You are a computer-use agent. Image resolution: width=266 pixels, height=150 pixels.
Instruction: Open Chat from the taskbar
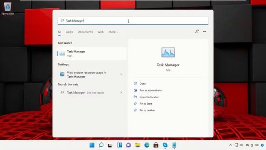(x=128, y=145)
